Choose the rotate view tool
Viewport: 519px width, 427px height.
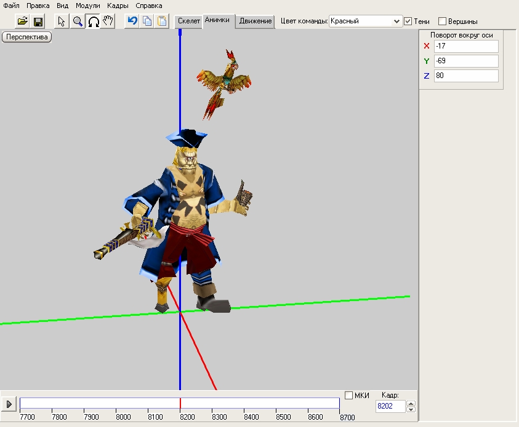(x=93, y=22)
